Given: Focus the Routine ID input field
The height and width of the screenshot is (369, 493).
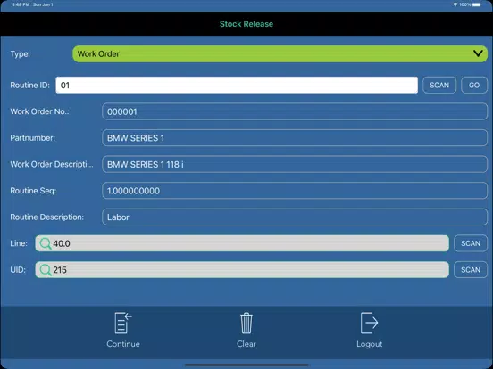Looking at the screenshot, I should [x=237, y=85].
